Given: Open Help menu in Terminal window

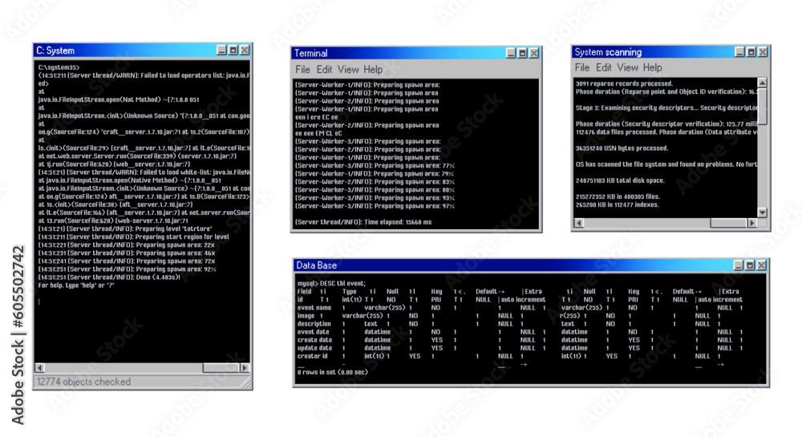Looking at the screenshot, I should pos(373,70).
